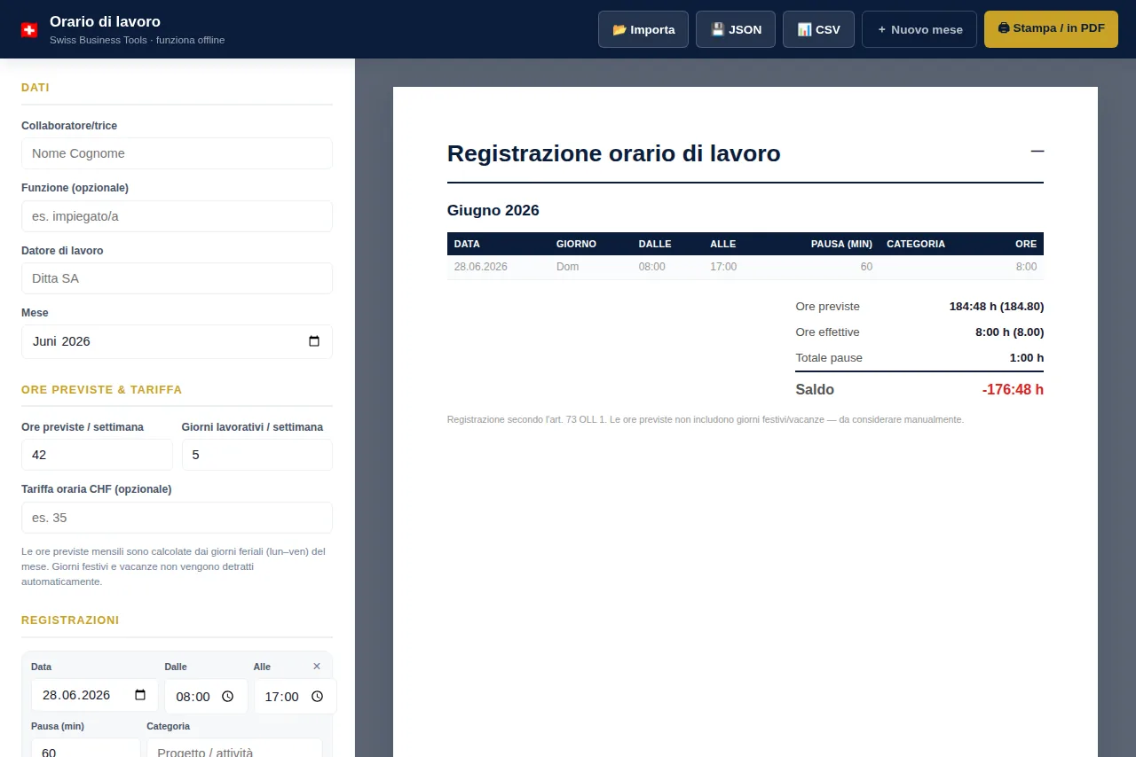Click the Swiss flag app logo
This screenshot has height=757, width=1136.
click(29, 29)
